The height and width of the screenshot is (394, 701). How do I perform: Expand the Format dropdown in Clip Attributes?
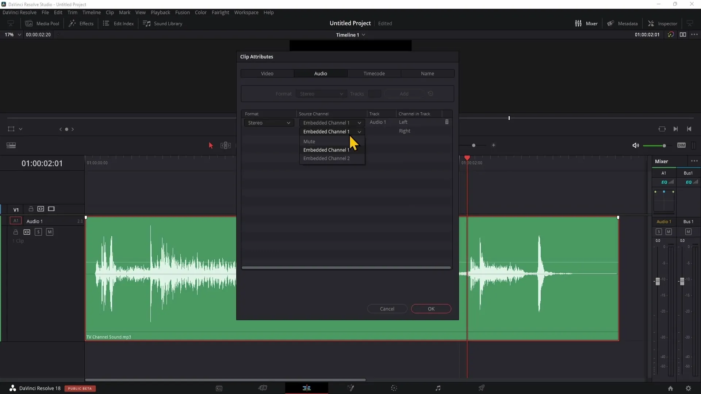269,123
